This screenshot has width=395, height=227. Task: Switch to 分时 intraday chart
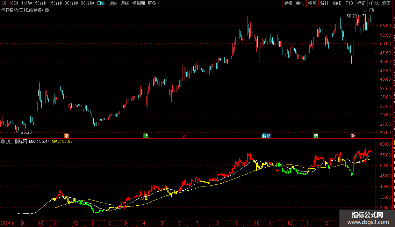[x=14, y=3]
